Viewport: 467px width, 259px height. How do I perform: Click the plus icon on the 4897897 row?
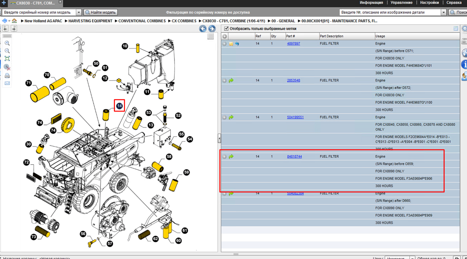coord(224,44)
